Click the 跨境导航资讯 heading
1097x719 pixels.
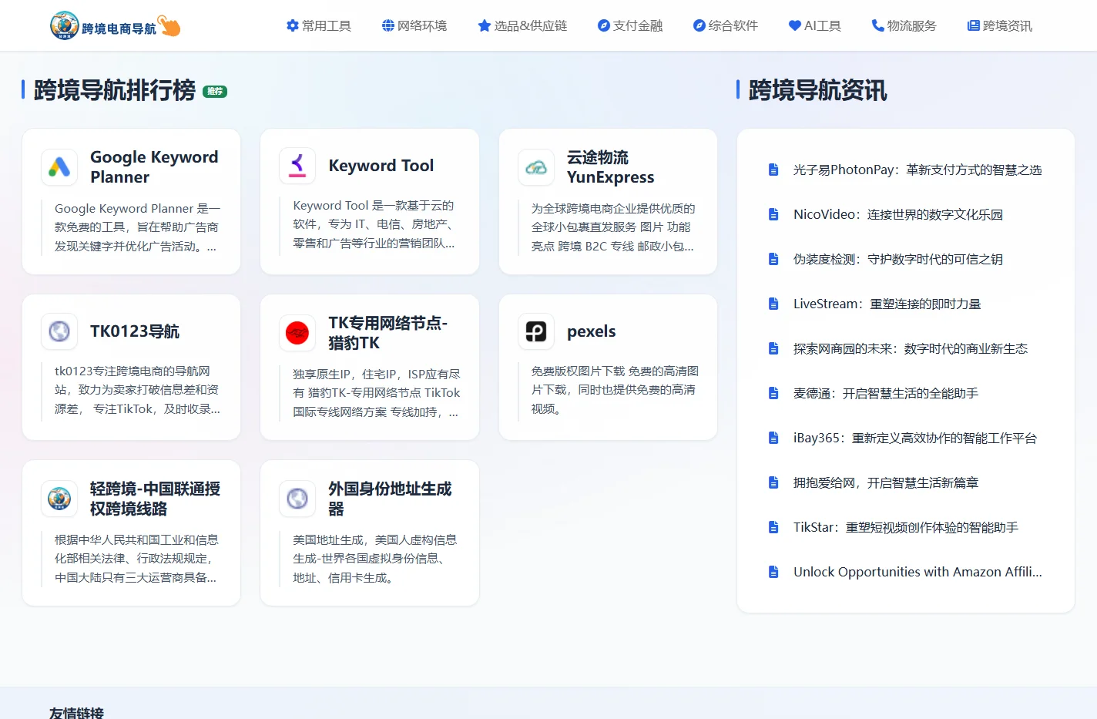[x=817, y=90]
